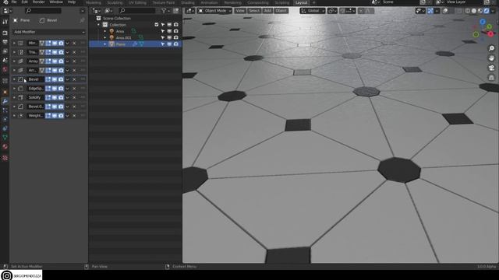Open the Object properties tab
Image resolution: width=499 pixels, height=280 pixels.
pyautogui.click(x=5, y=92)
